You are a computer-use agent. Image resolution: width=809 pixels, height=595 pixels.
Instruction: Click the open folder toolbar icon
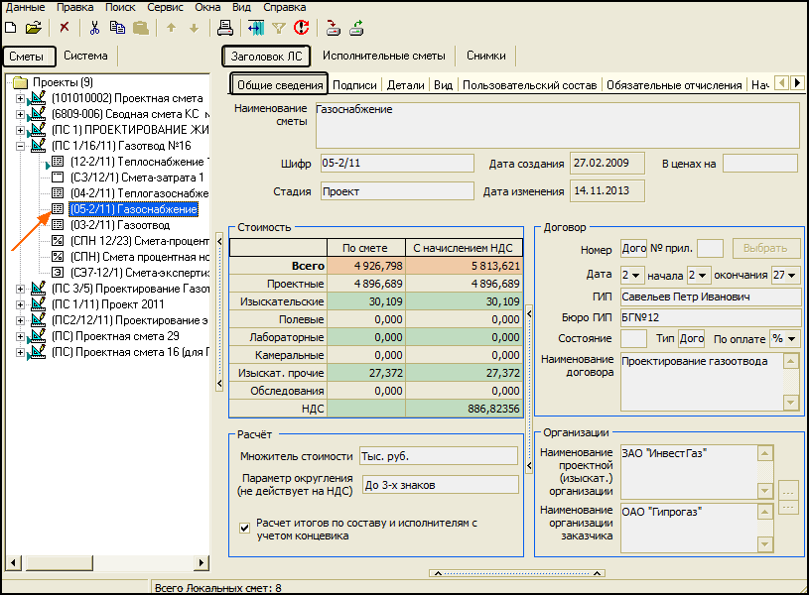(34, 28)
